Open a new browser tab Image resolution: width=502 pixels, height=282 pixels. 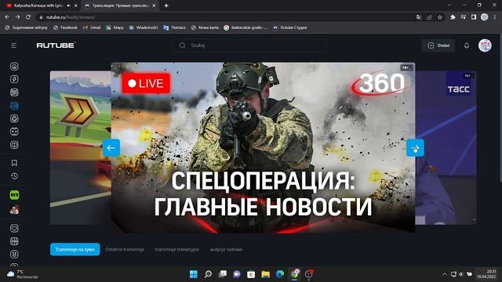[x=166, y=5]
